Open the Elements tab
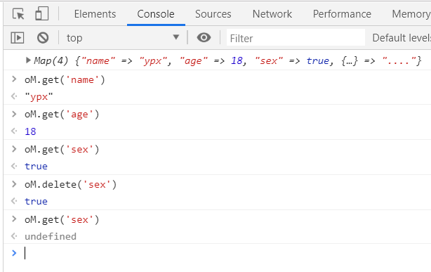The height and width of the screenshot is (272, 431). [95, 14]
